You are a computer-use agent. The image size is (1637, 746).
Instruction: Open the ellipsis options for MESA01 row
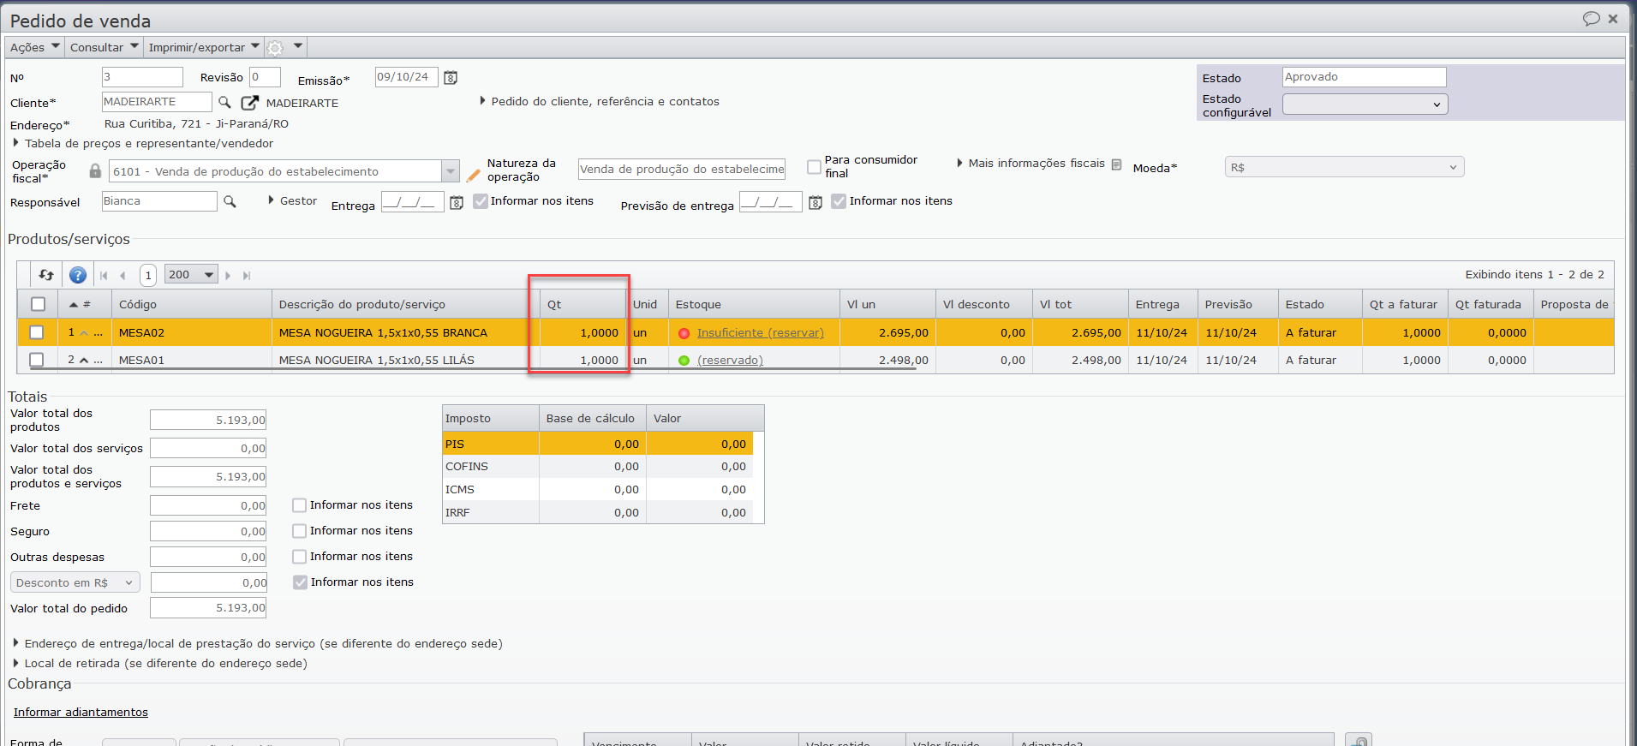coord(99,361)
